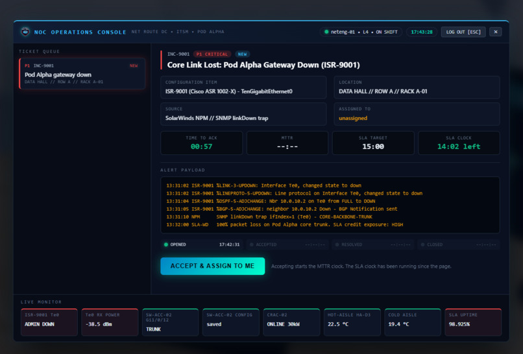This screenshot has height=354, width=523.
Task: Click the SLA Target 15:00 tile
Action: 373,143
